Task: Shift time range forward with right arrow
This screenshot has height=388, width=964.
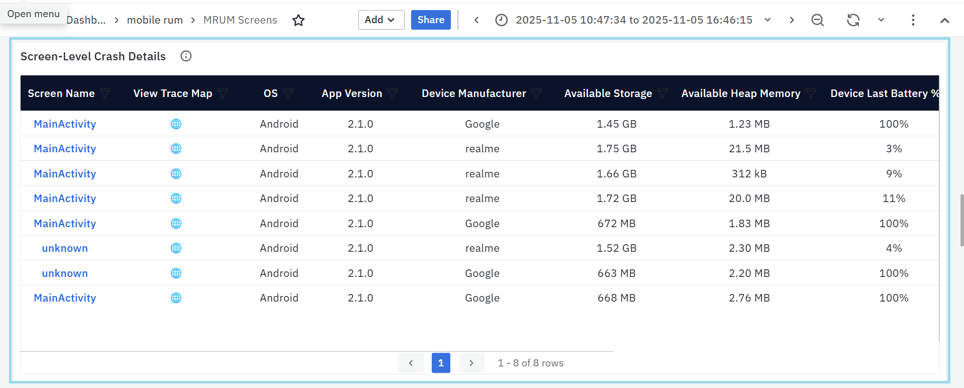Action: (x=792, y=20)
